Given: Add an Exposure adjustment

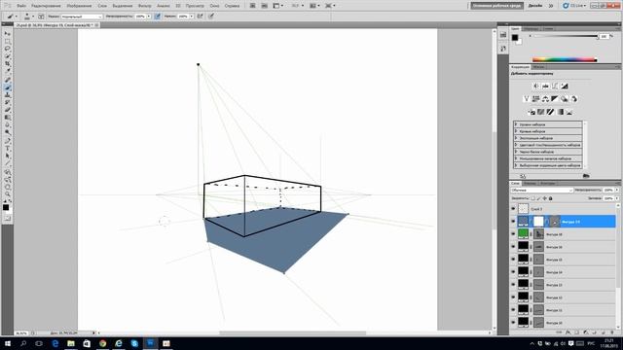Looking at the screenshot, I should point(565,87).
